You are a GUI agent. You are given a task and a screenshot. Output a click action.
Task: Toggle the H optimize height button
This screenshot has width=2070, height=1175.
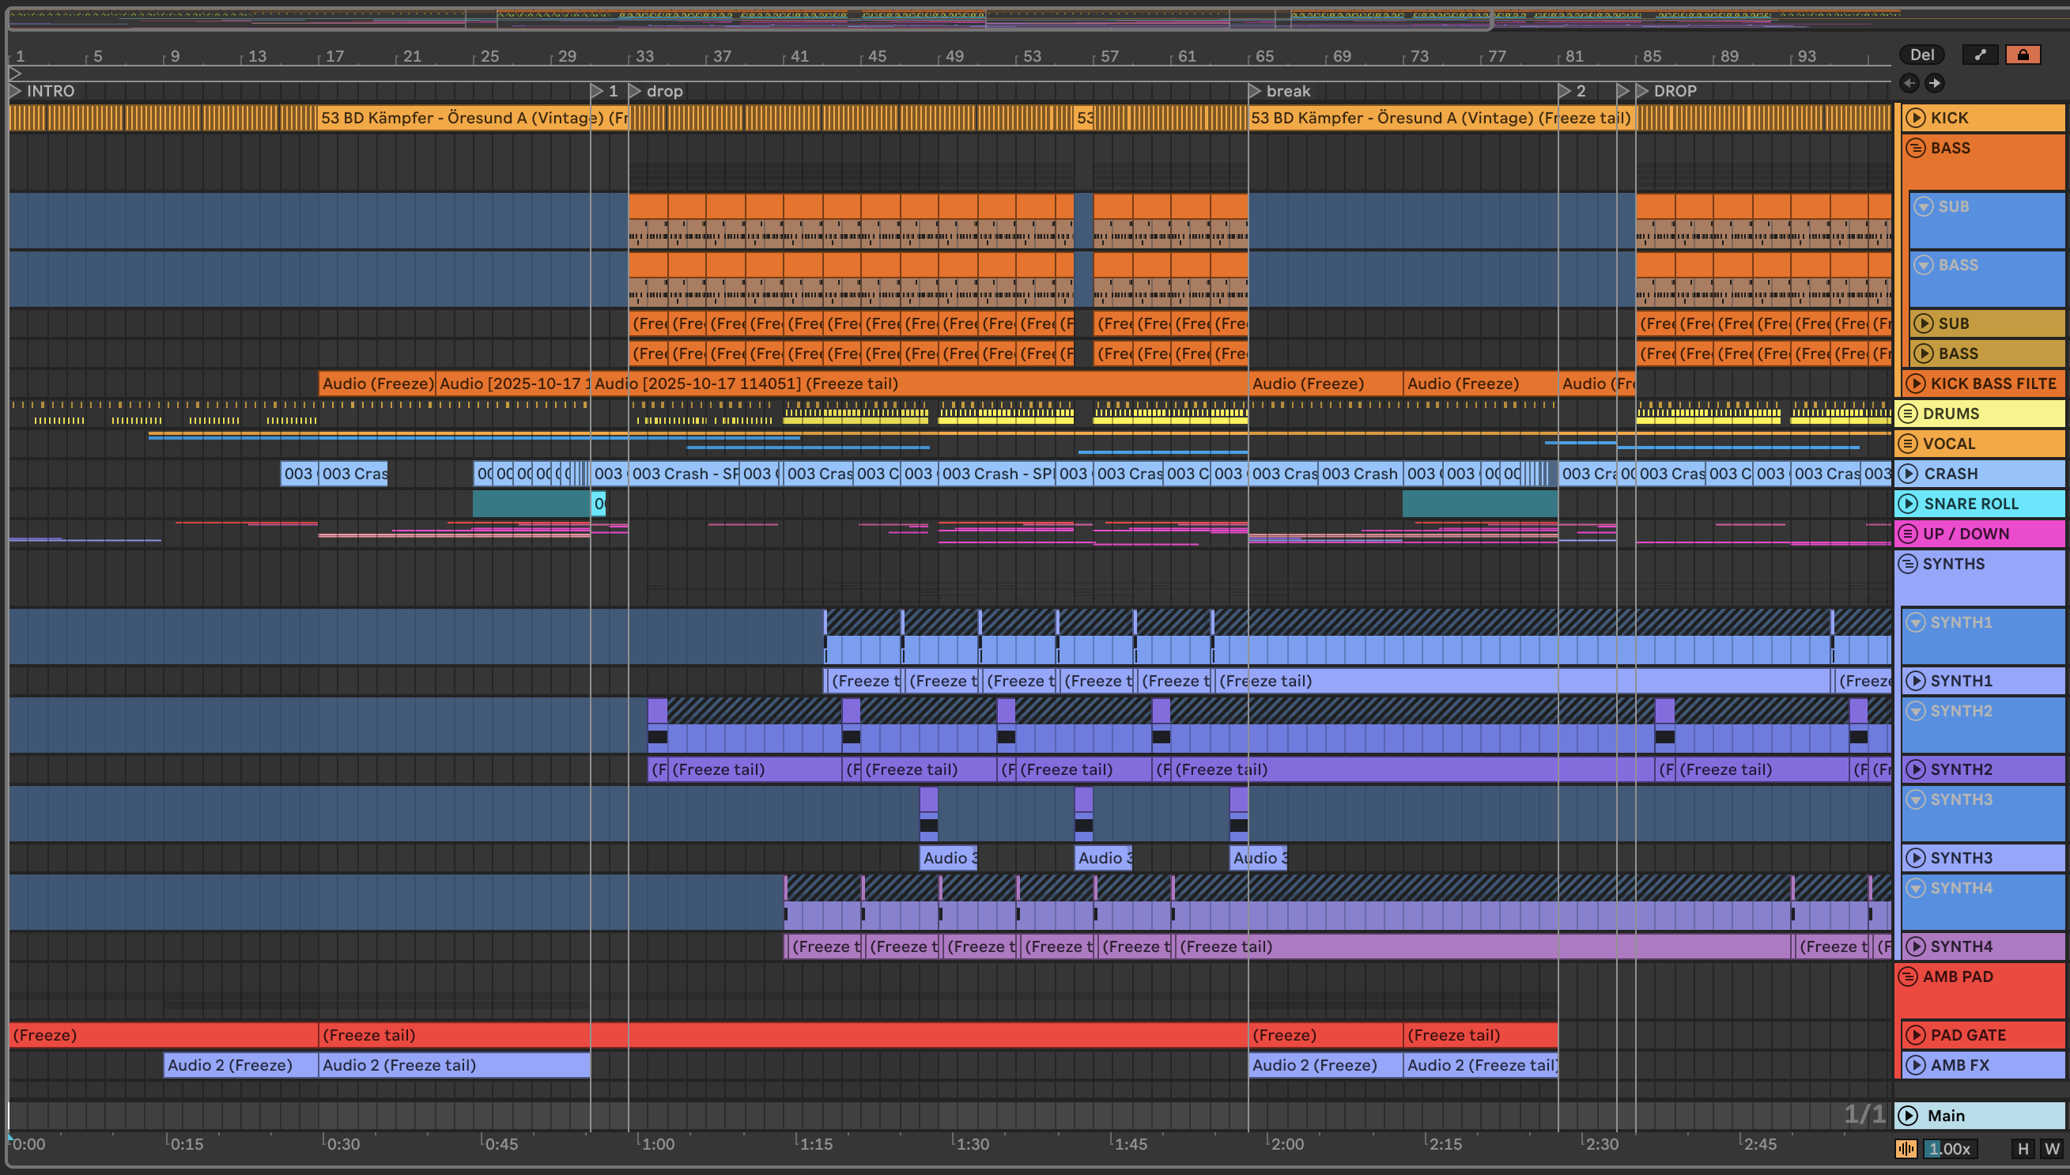(x=2023, y=1148)
